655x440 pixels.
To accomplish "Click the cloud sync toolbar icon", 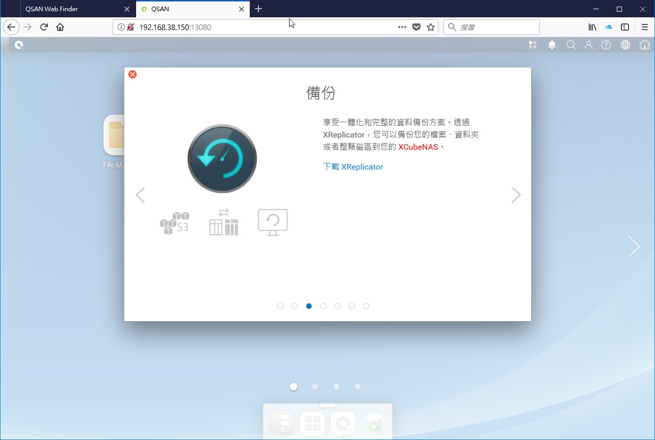I will 609,27.
